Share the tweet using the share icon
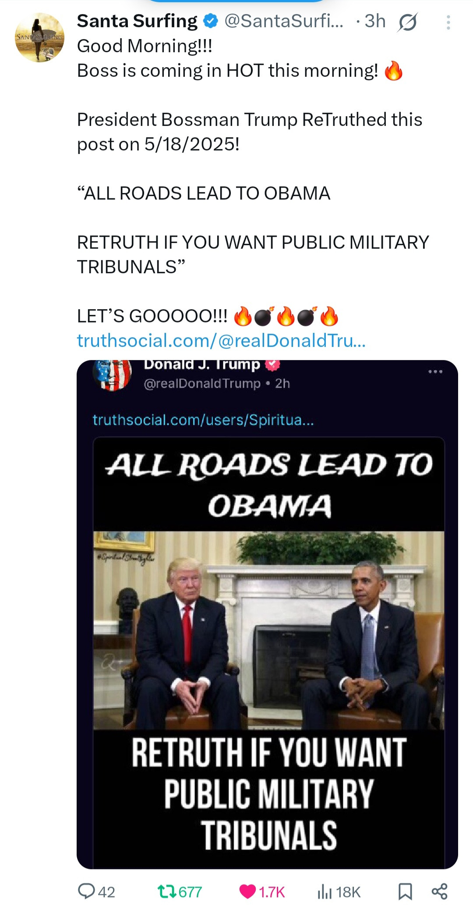The height and width of the screenshot is (909, 473). coord(439,891)
